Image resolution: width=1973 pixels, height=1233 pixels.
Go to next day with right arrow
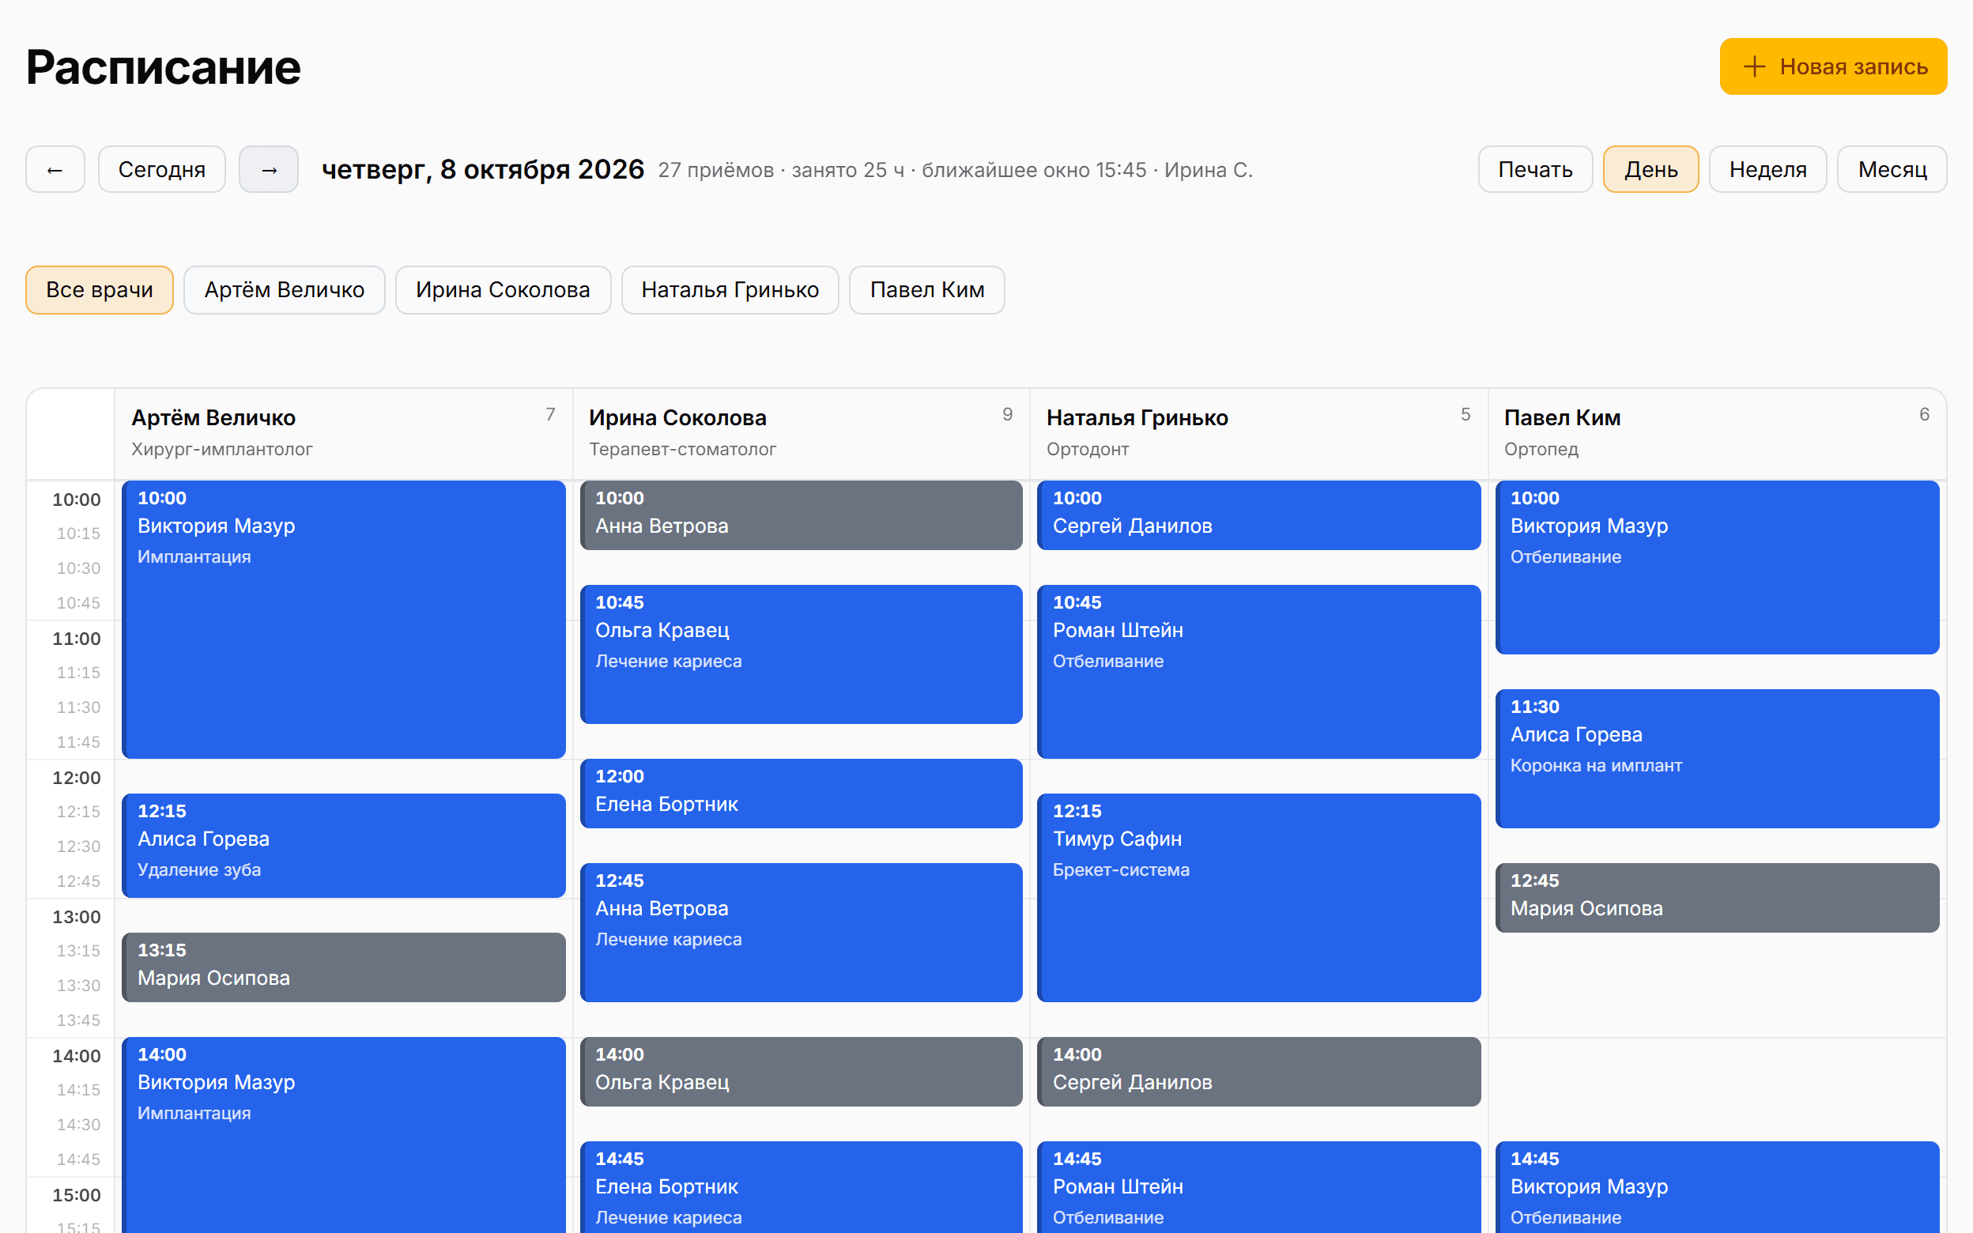click(268, 170)
